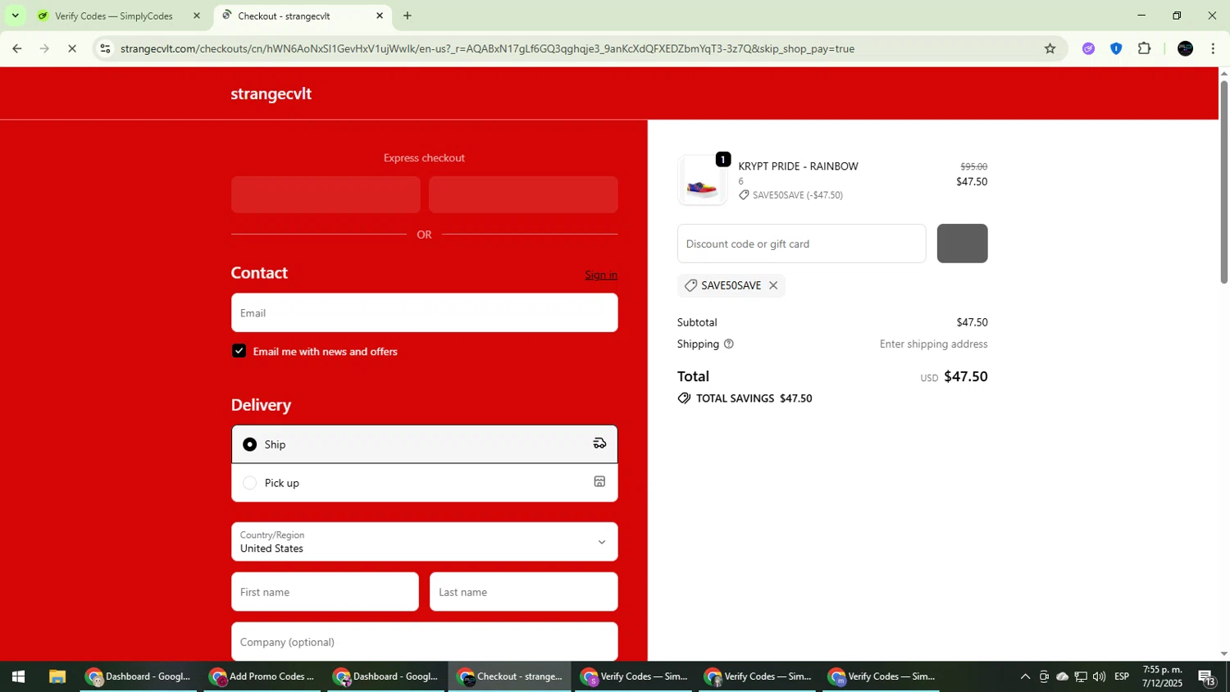Click the strangecvlt store logo

pyautogui.click(x=271, y=93)
